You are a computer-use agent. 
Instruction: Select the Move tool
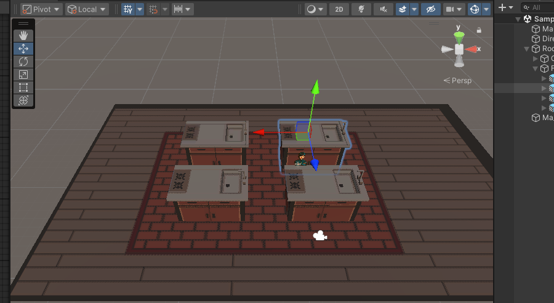pos(23,49)
